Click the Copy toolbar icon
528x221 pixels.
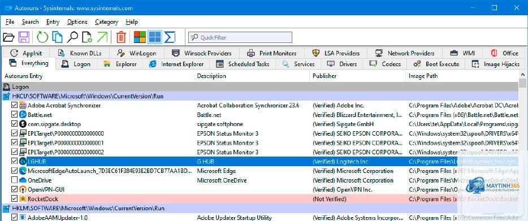[x=57, y=37]
